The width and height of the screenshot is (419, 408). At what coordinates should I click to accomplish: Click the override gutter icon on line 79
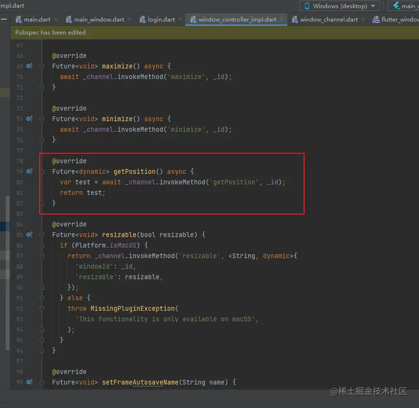tap(29, 171)
